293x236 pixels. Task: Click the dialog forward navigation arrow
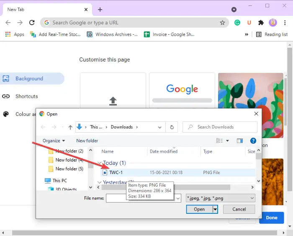54,127
